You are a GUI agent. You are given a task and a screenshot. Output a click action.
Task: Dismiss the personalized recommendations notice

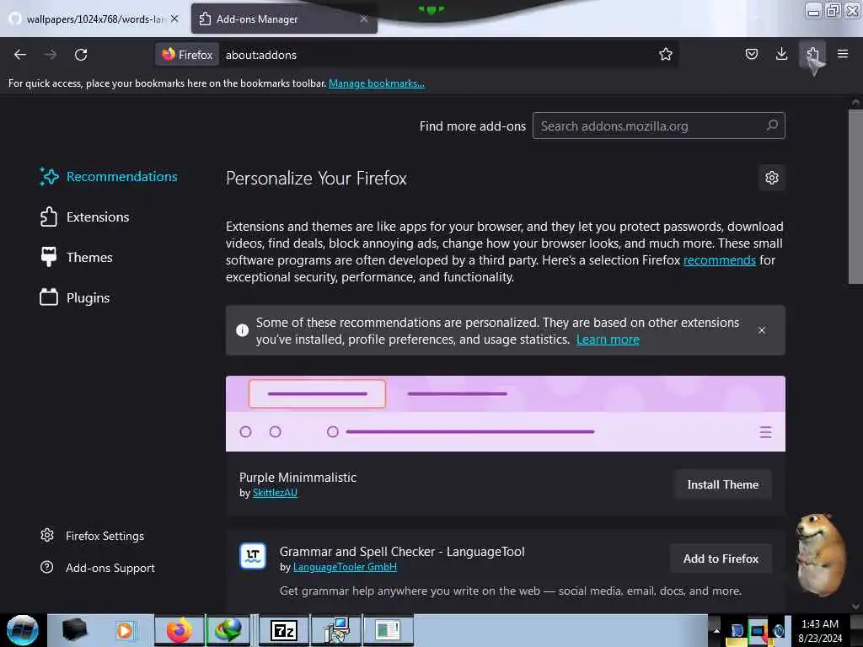(762, 330)
